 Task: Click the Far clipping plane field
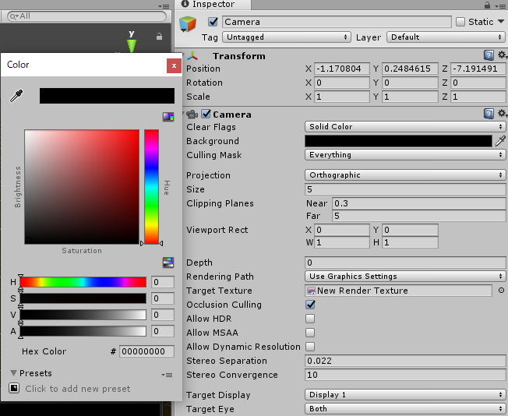point(418,216)
